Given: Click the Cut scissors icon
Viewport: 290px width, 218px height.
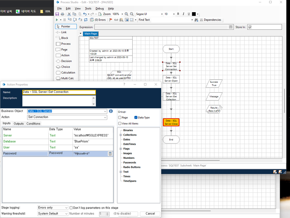Looking at the screenshot, I should pos(69,14).
